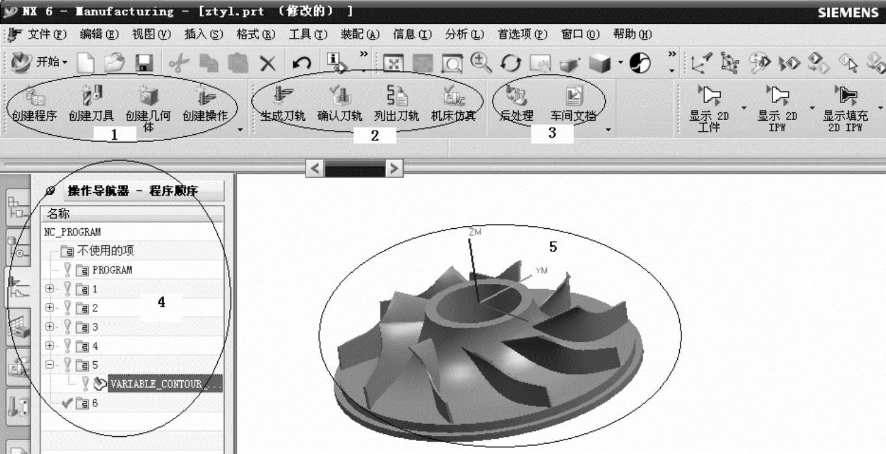Click the Delete X icon

pyautogui.click(x=268, y=63)
